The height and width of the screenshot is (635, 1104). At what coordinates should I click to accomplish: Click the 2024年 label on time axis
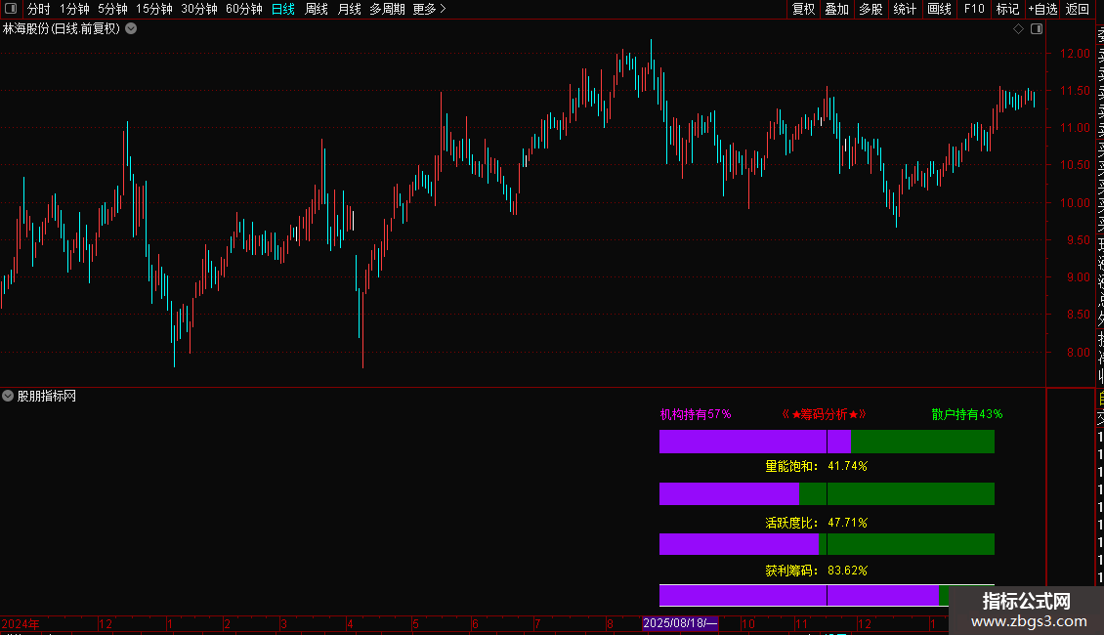click(21, 623)
